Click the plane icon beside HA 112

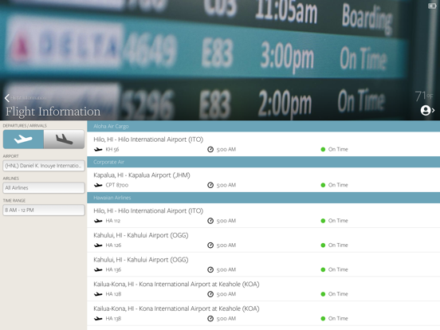pyautogui.click(x=98, y=221)
